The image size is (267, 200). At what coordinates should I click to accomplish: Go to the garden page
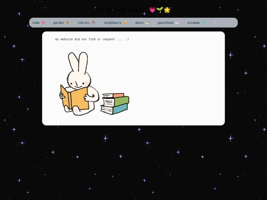[61, 23]
